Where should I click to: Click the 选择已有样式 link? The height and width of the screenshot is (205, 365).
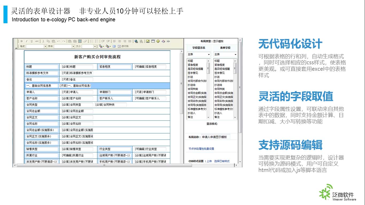pos(222,161)
